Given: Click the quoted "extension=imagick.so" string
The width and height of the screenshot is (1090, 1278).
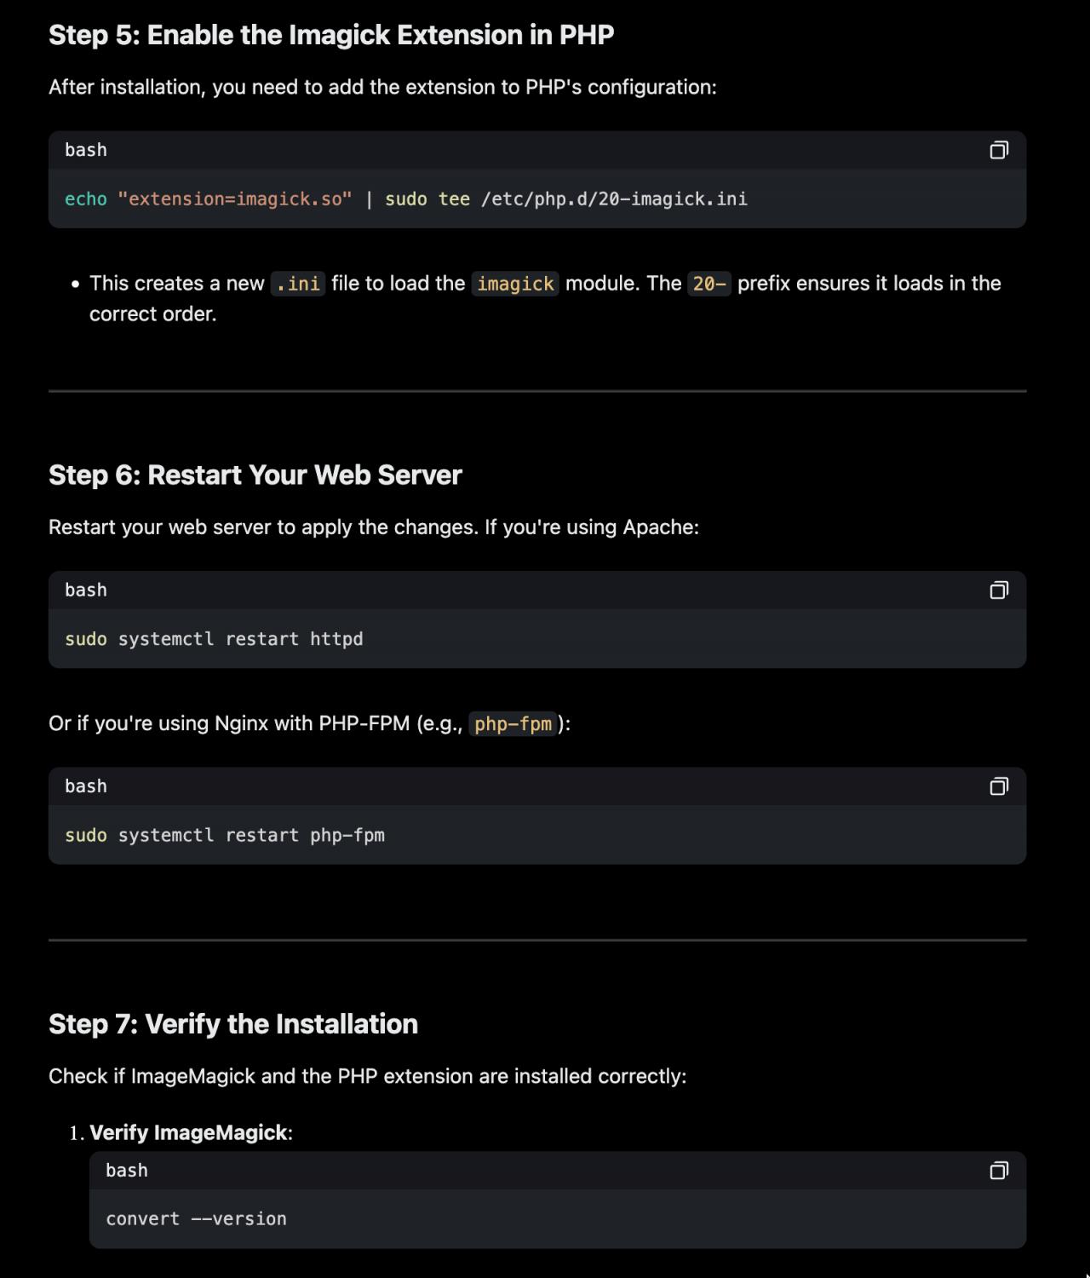Looking at the screenshot, I should [x=234, y=199].
